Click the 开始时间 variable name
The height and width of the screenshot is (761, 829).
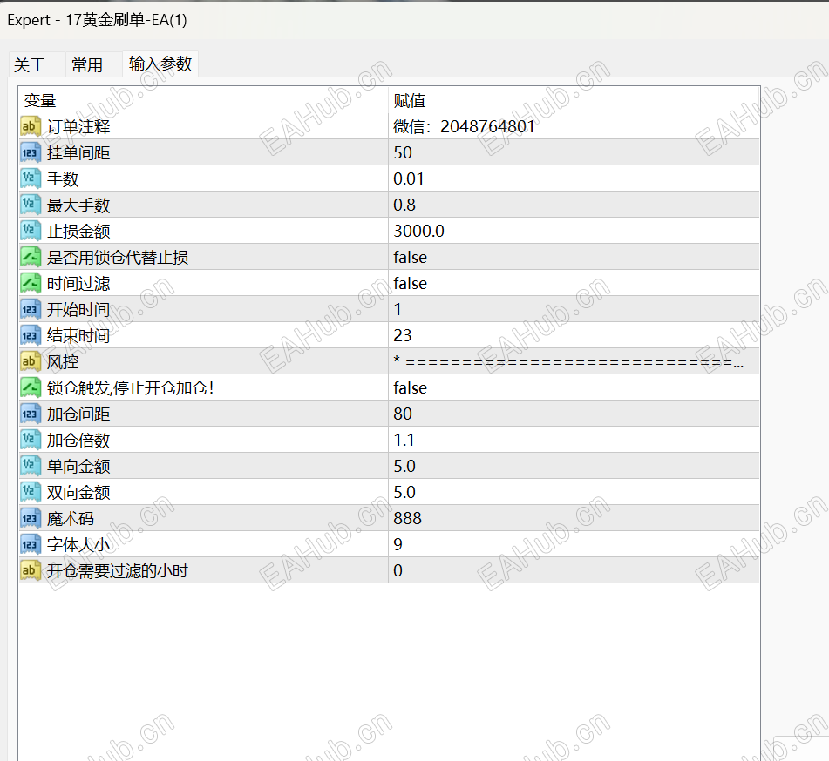78,310
